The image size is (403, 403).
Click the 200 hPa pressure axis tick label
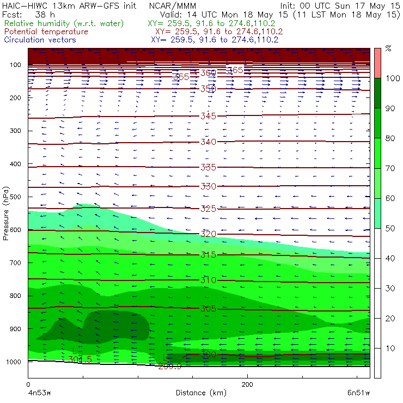point(15,97)
